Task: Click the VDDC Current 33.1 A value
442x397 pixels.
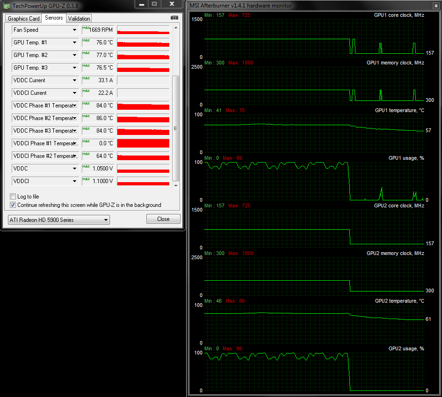Action: (98, 80)
